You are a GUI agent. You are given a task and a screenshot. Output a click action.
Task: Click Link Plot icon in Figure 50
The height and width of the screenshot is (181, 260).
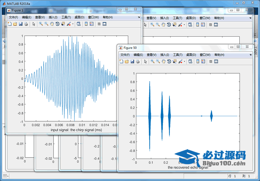pos(190,62)
